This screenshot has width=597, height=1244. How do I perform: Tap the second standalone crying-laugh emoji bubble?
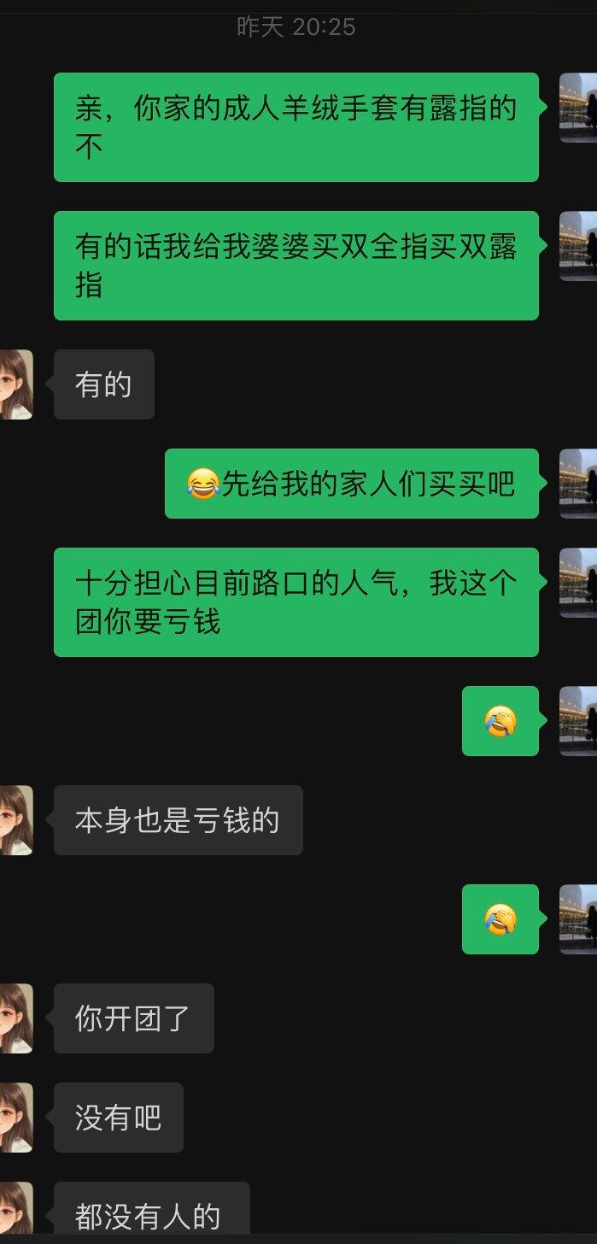coord(500,919)
